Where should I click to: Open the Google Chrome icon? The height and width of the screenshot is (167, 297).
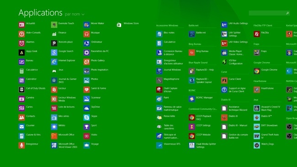pos(257,71)
